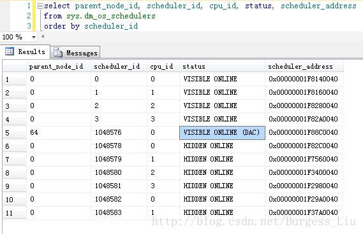Click the editor scroll-left arrow

(x=43, y=36)
